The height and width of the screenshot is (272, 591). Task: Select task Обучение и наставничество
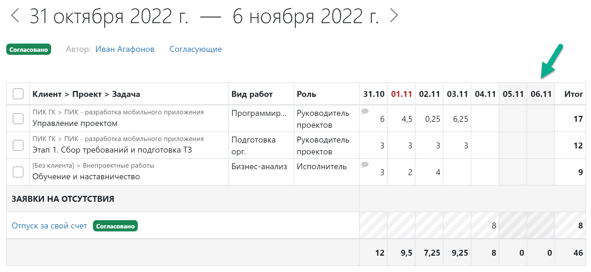tap(86, 177)
